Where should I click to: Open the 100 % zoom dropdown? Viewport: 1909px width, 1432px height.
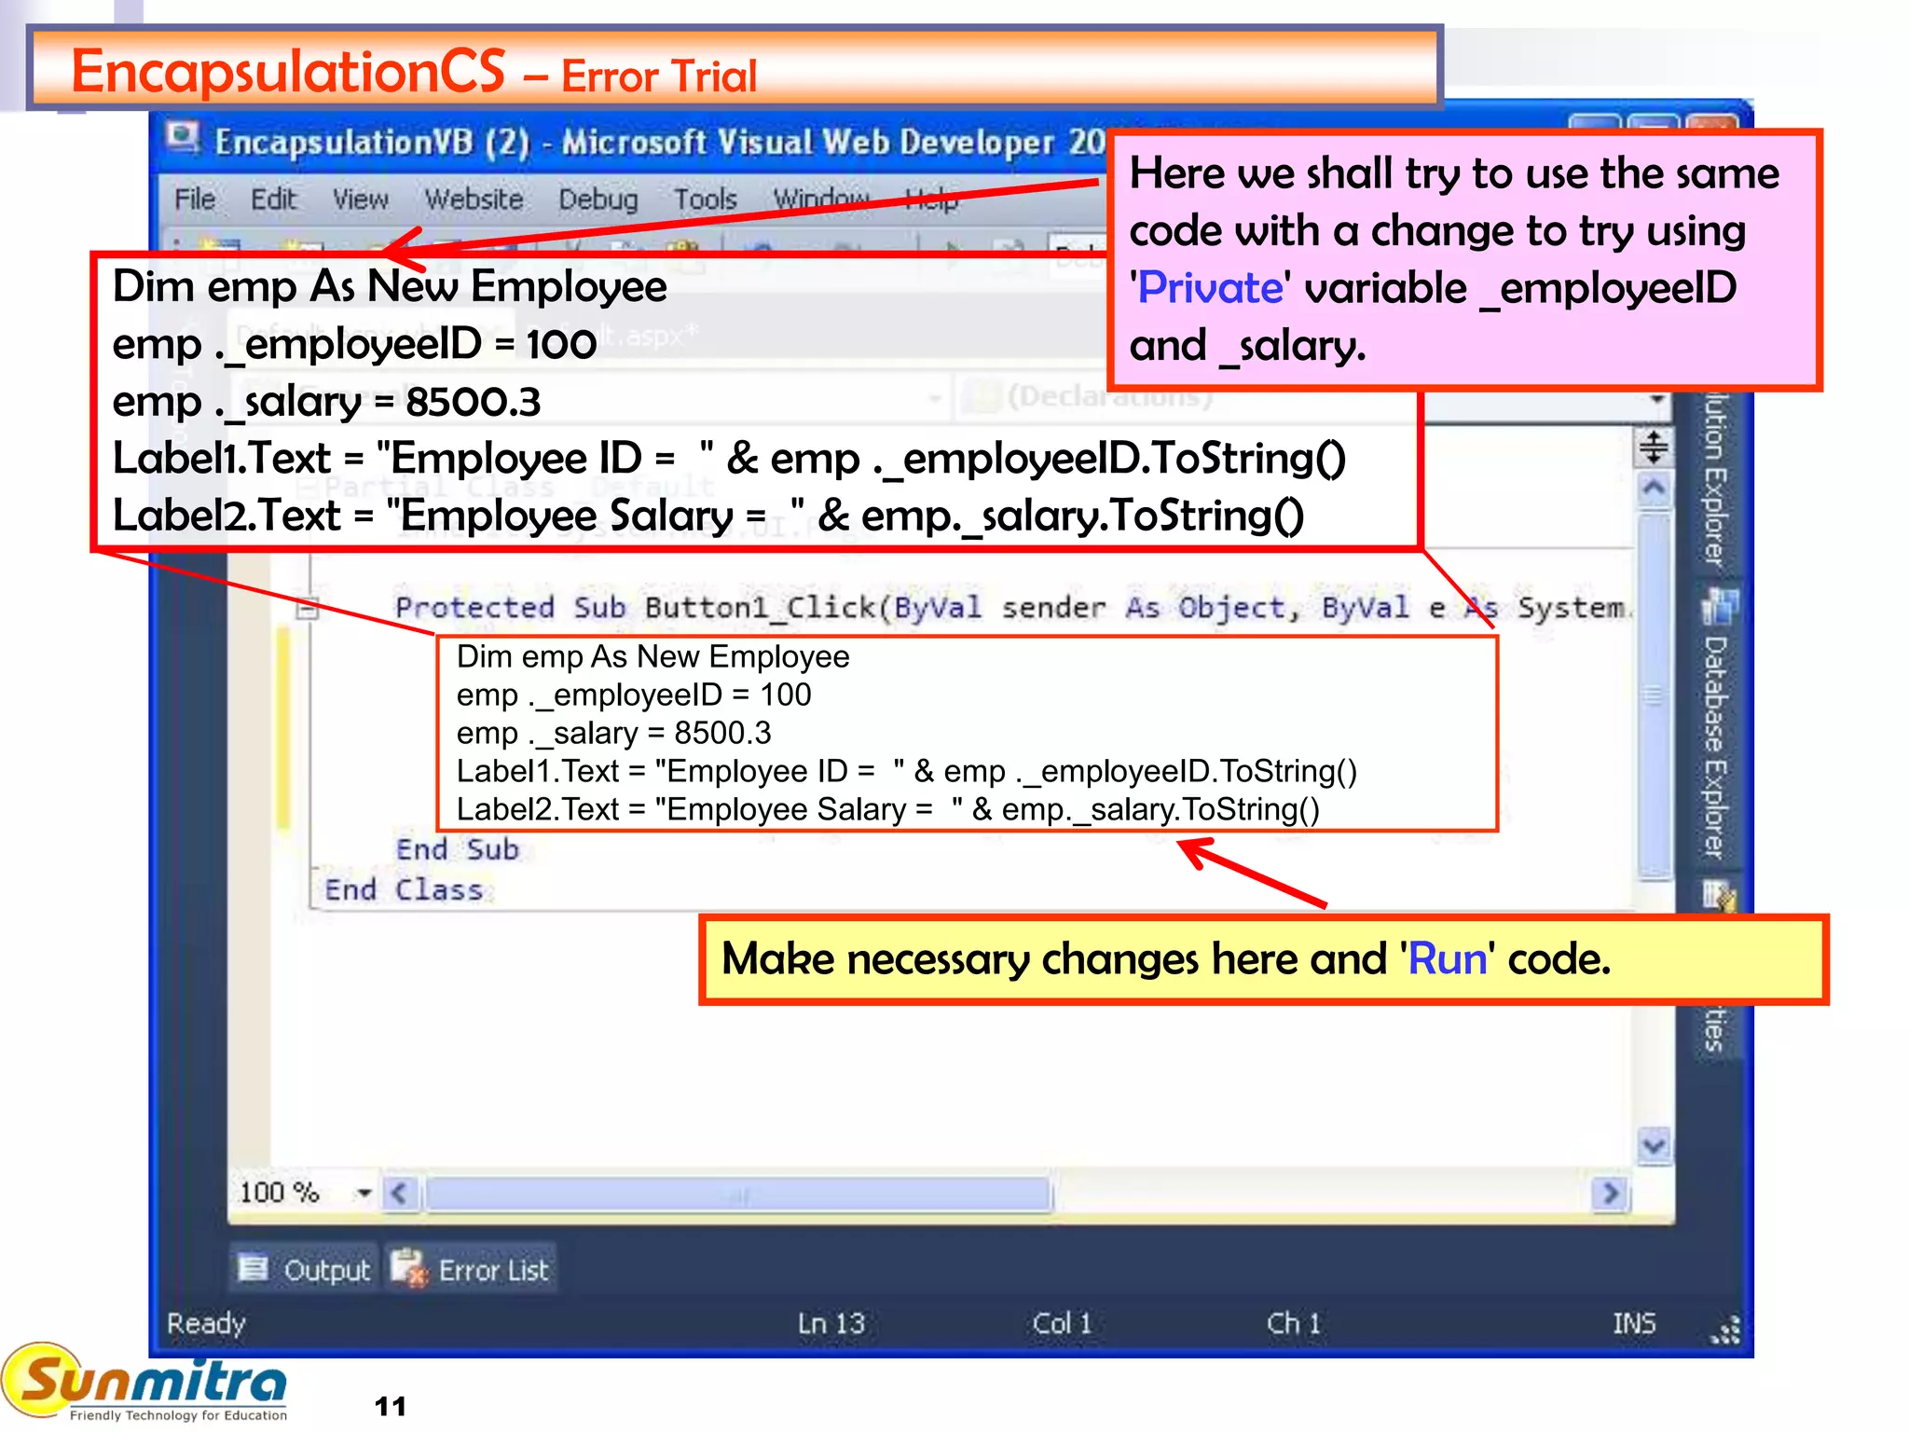tap(364, 1192)
